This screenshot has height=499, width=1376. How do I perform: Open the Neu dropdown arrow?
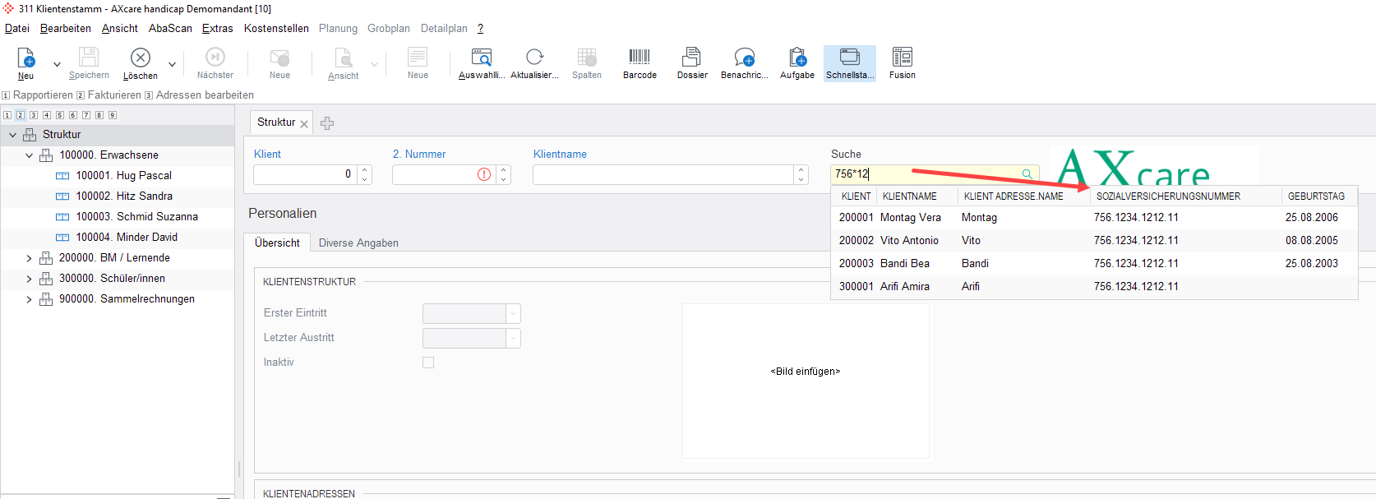click(x=57, y=64)
